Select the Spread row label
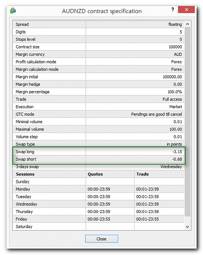Image resolution: width=203 pixels, height=255 pixels. tap(22, 24)
